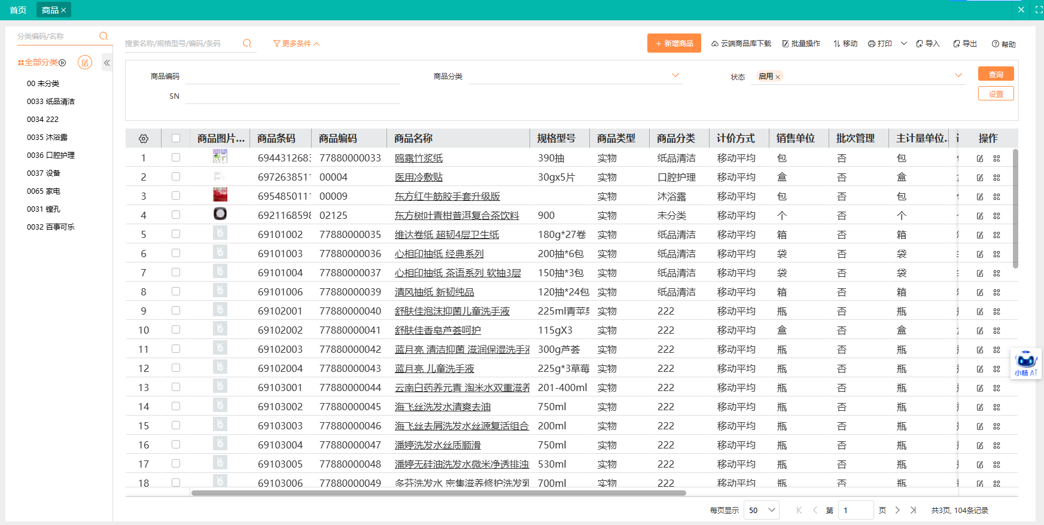Screen dimensions: 1044x525
Task: Click the 新增商品 button
Action: click(x=674, y=43)
